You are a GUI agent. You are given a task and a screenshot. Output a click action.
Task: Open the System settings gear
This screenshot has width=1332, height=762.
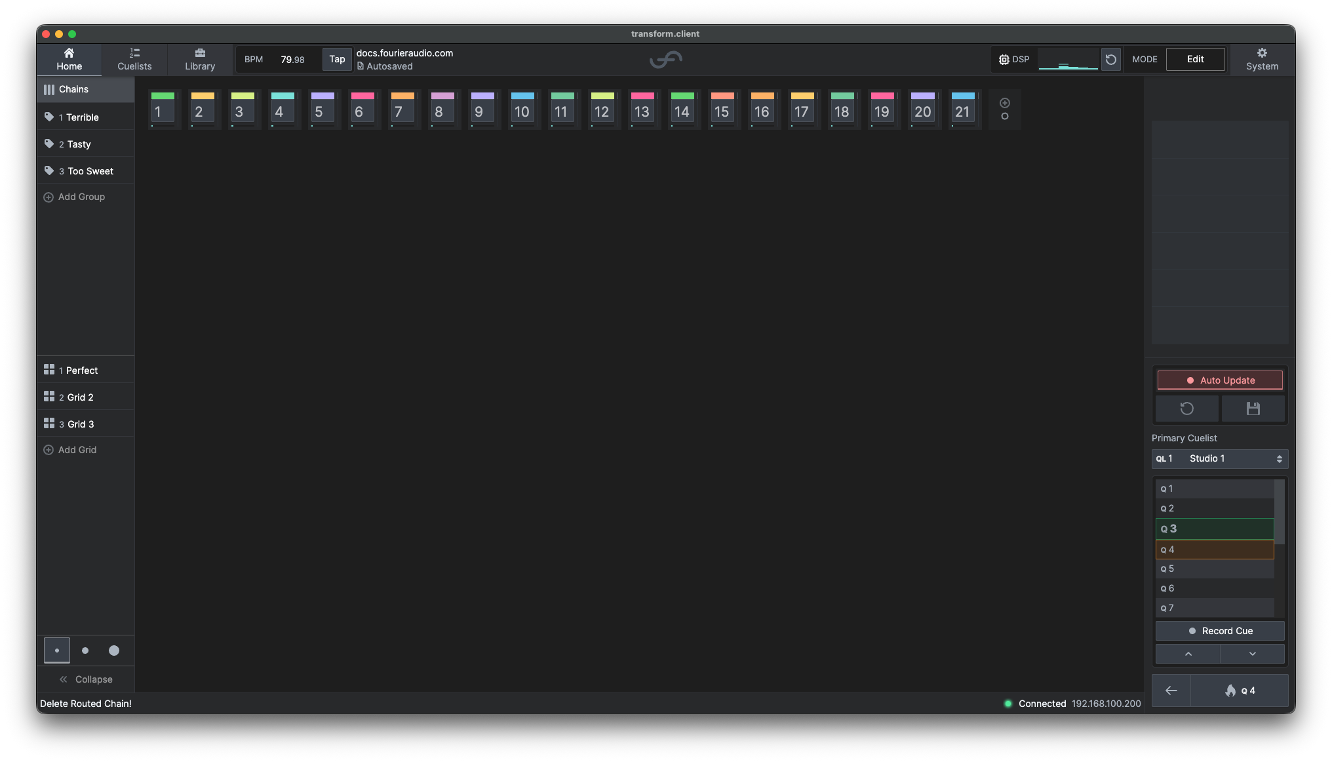(1262, 59)
